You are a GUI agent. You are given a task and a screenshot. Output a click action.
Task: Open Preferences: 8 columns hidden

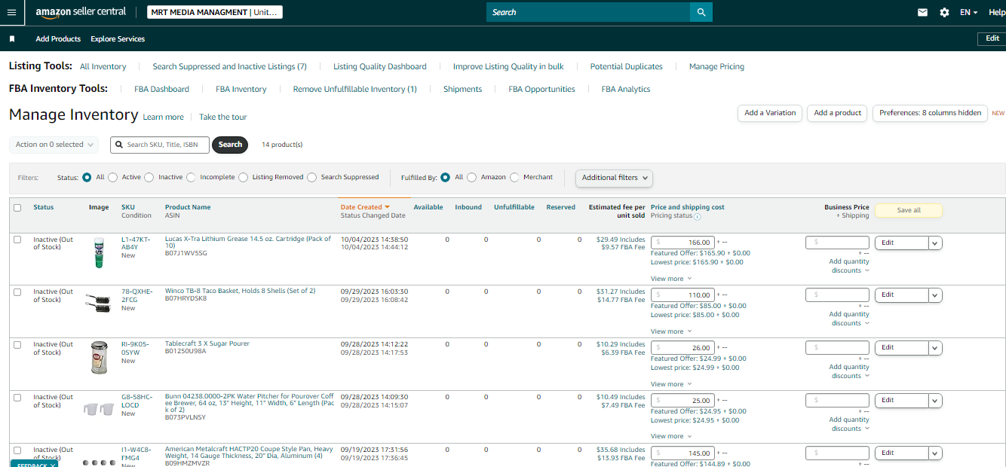point(930,113)
